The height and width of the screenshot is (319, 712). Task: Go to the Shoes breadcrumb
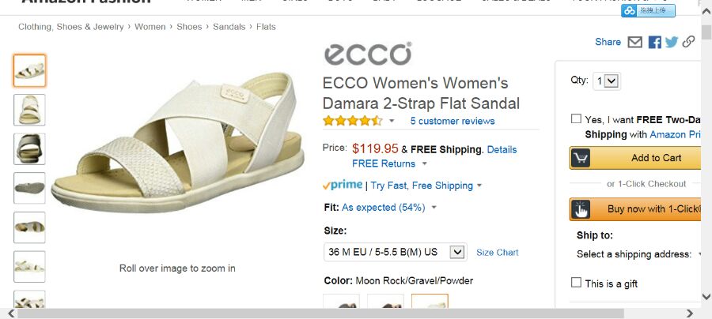189,27
